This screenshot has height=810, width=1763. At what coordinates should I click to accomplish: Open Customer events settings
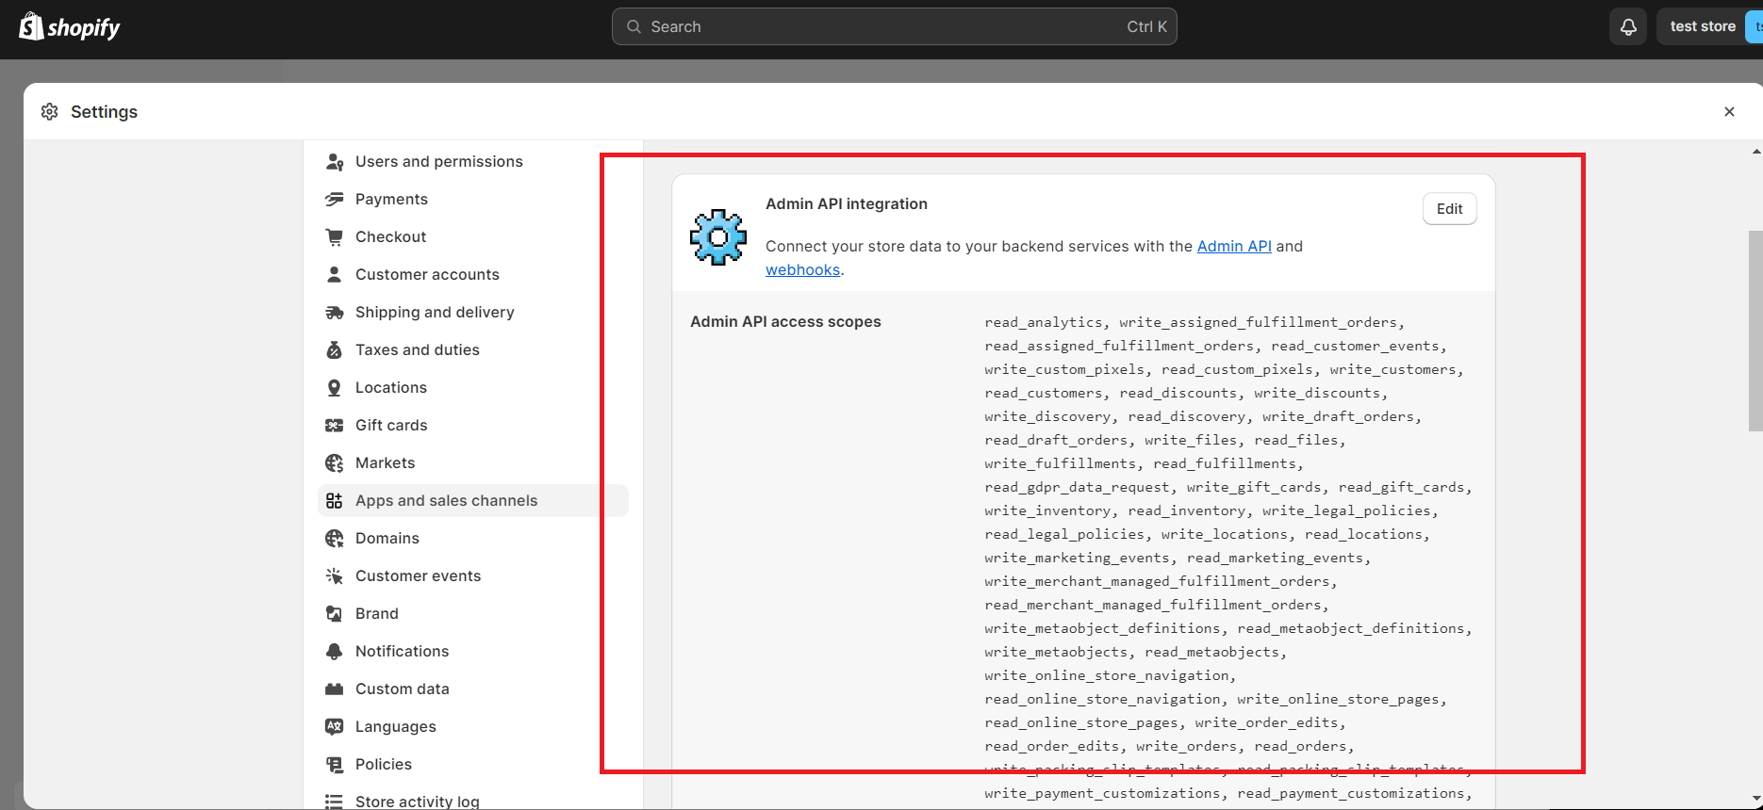(473, 576)
